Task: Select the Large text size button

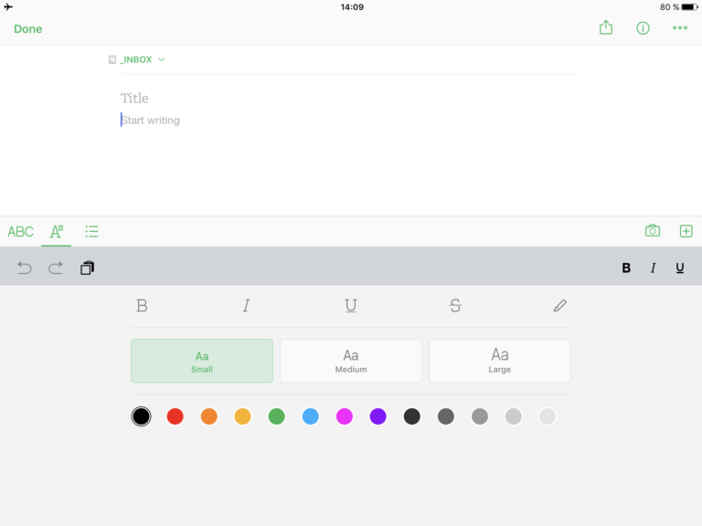Action: (499, 361)
